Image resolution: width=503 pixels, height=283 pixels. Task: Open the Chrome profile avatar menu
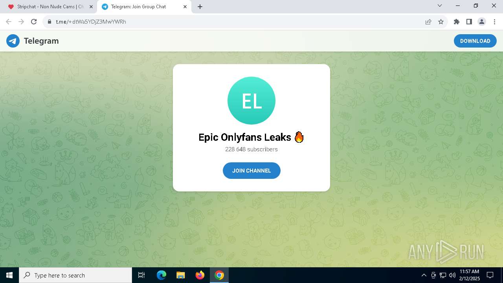point(482,22)
